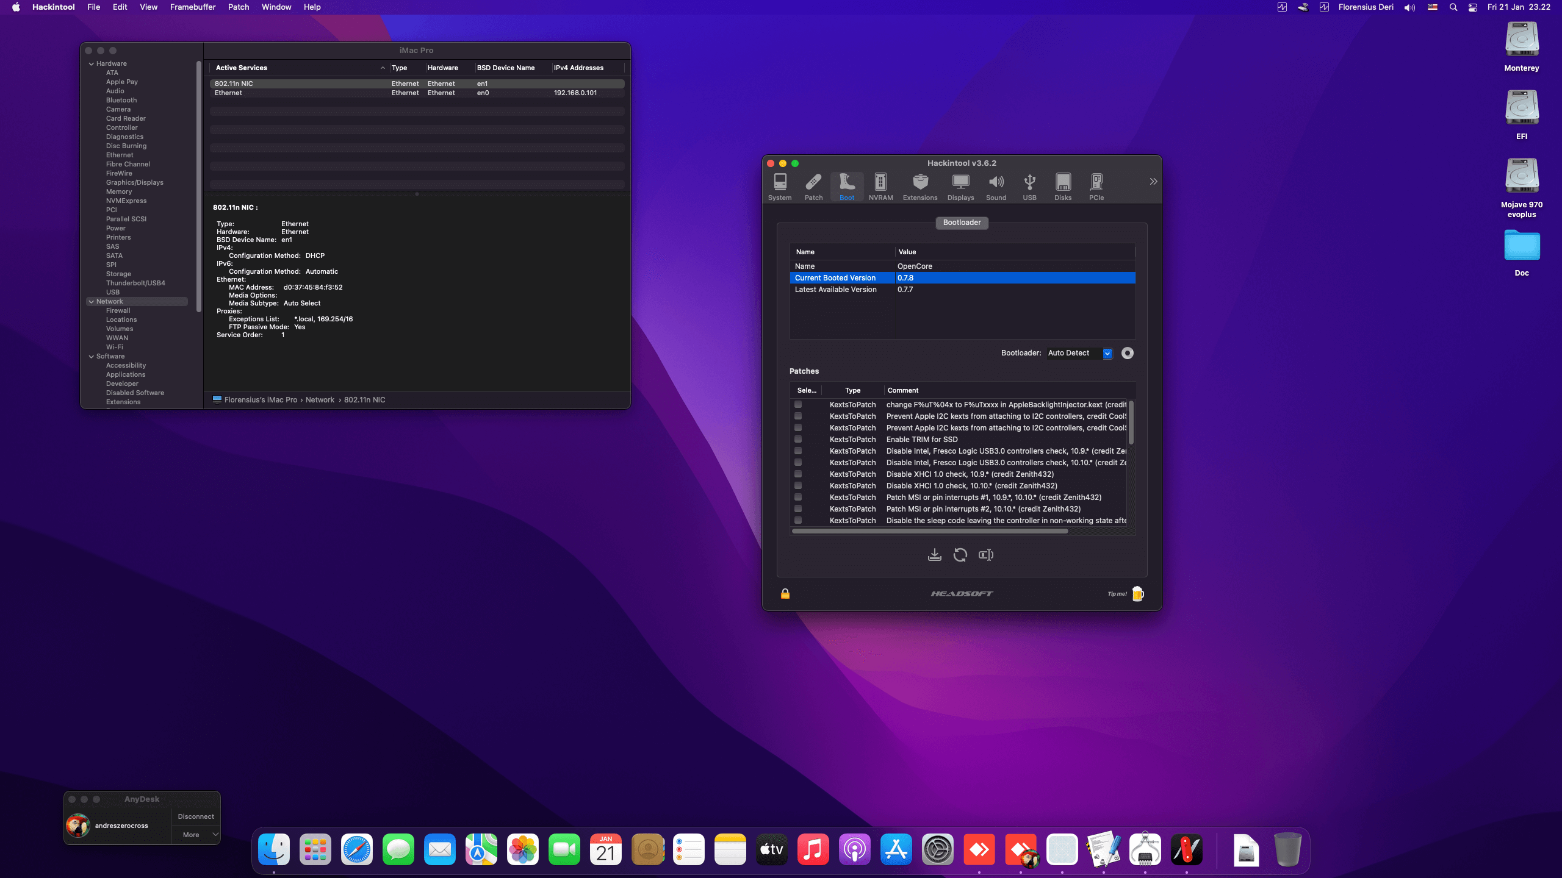Viewport: 1562px width, 878px height.
Task: Click the patches horizontal scrollbar
Action: pos(929,531)
